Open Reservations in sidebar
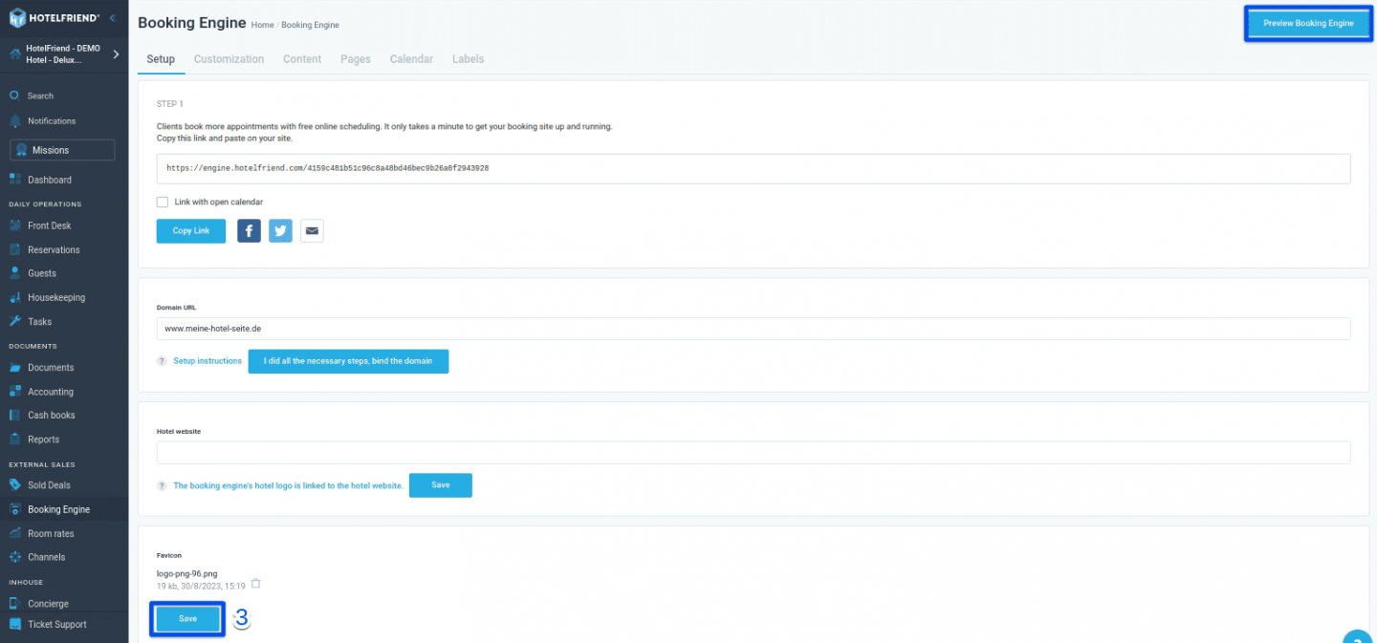This screenshot has width=1377, height=643. 54,249
